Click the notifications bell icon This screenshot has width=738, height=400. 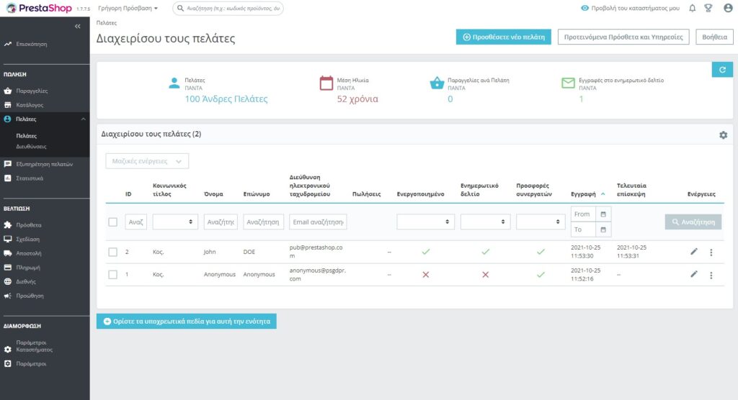693,9
